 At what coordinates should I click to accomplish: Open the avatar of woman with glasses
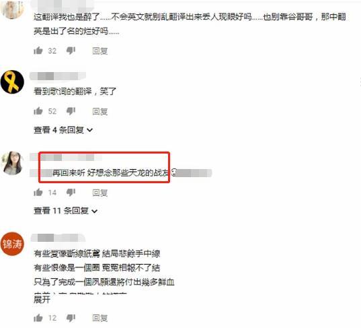pos(12,163)
